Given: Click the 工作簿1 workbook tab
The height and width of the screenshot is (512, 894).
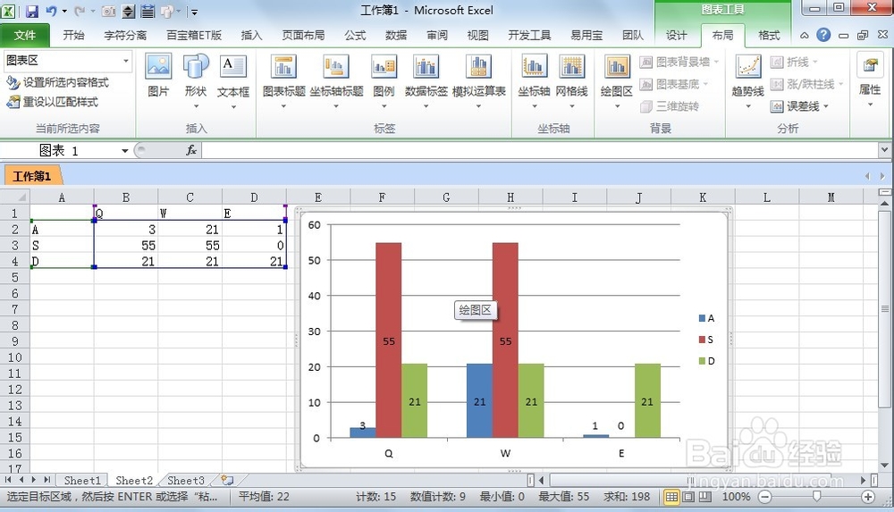Looking at the screenshot, I should pyautogui.click(x=32, y=176).
